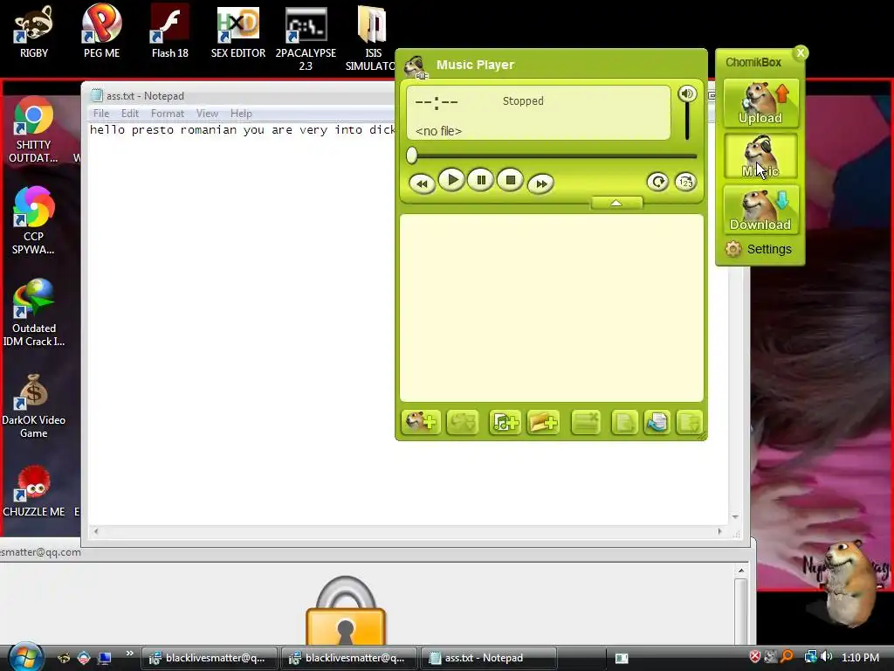The height and width of the screenshot is (671, 894).
Task: Select the Outdated IDM Crack desktop icon
Action: (x=34, y=314)
